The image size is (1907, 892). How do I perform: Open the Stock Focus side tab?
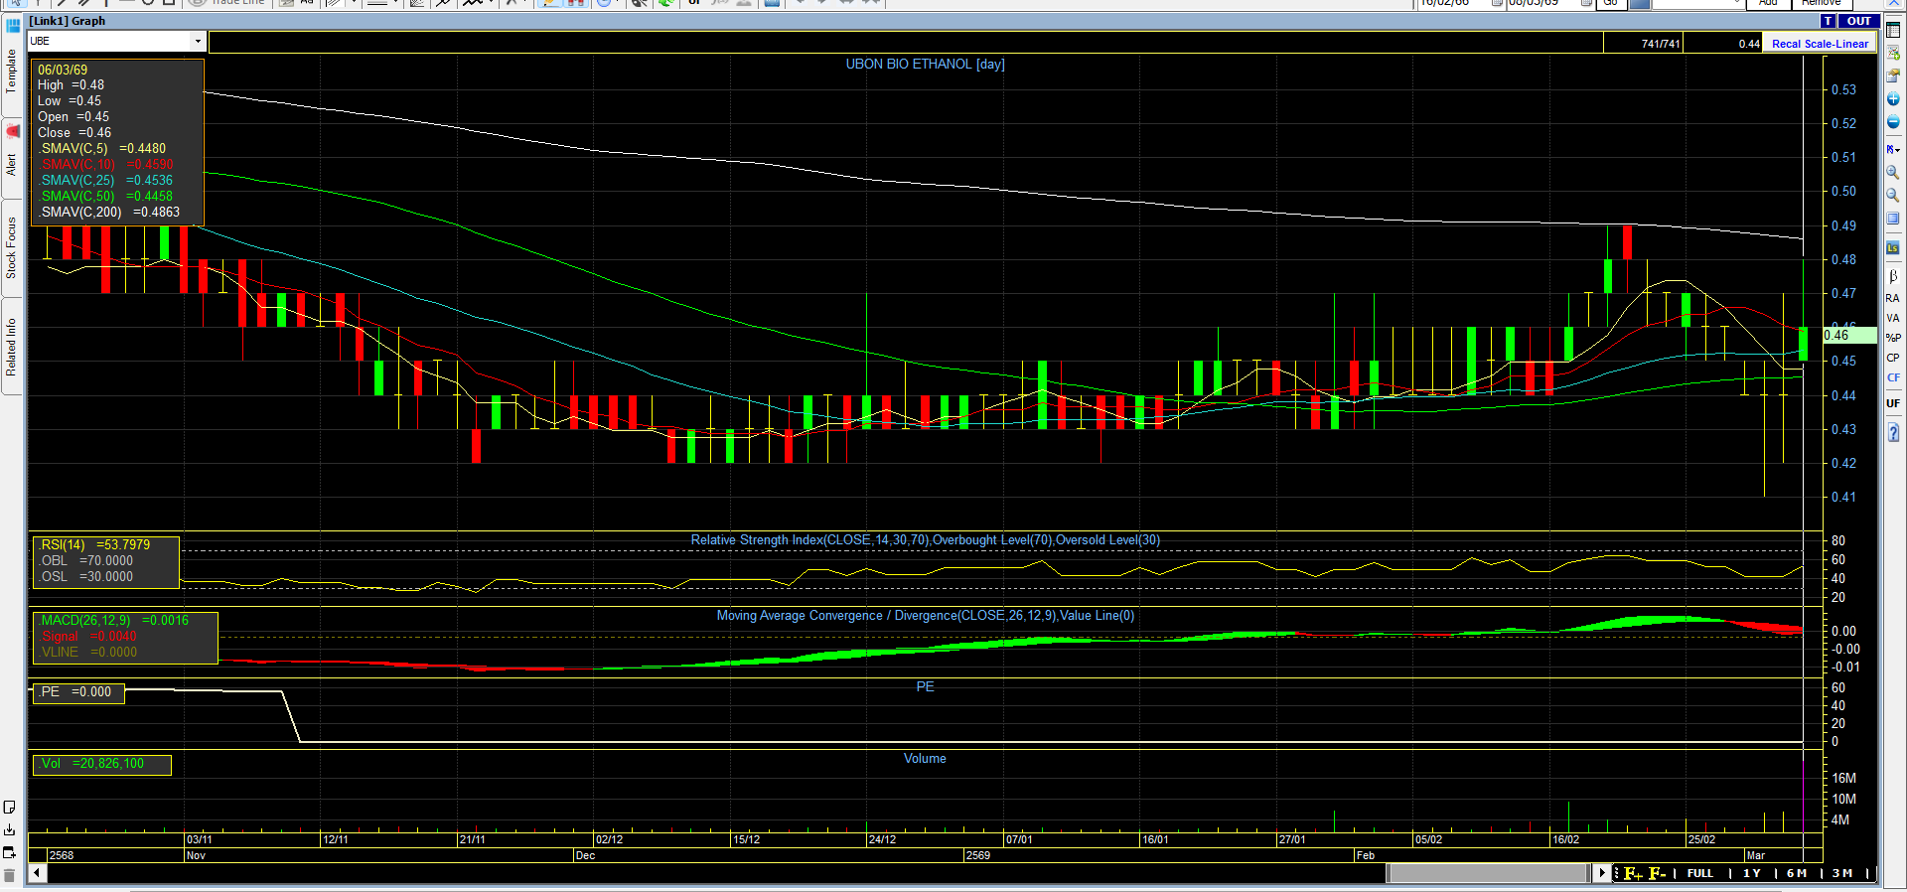pyautogui.click(x=12, y=247)
